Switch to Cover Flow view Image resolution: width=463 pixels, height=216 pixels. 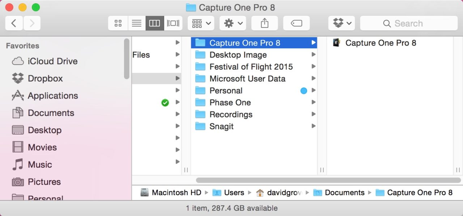173,23
